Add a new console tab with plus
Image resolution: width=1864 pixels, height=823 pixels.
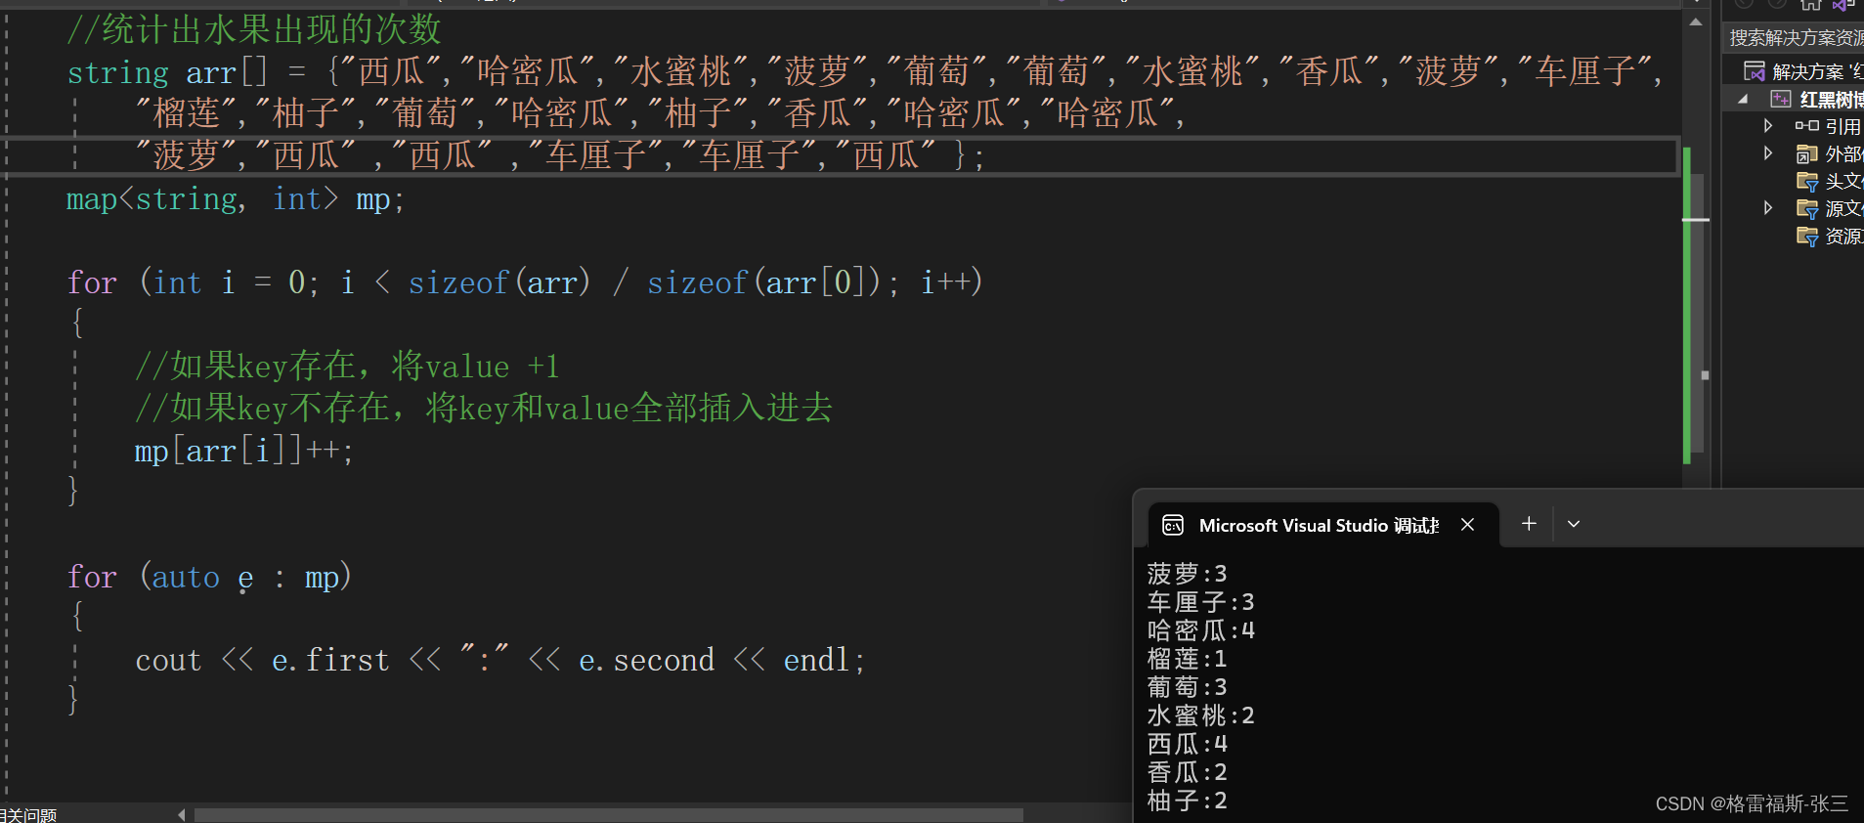click(x=1529, y=524)
